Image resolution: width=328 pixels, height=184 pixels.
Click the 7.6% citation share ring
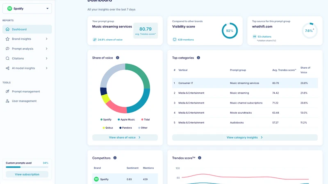click(x=310, y=31)
